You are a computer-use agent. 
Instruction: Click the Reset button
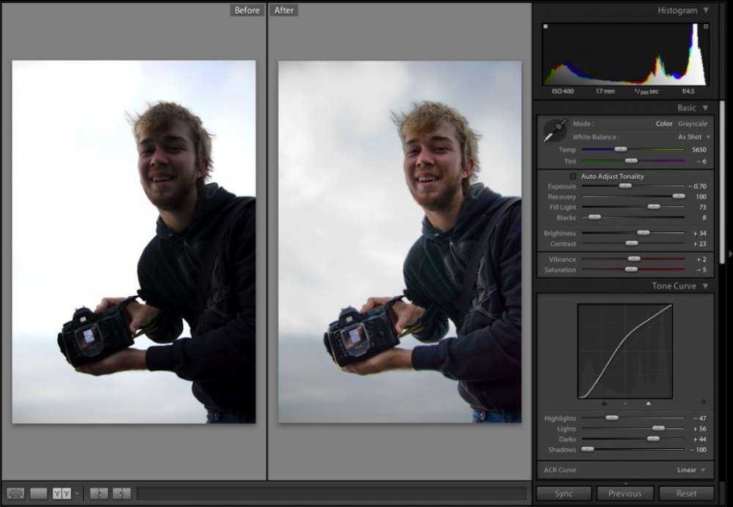point(686,494)
